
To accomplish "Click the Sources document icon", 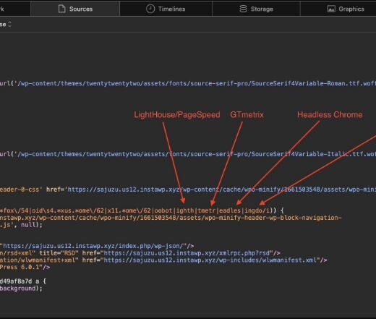I will coord(62,9).
